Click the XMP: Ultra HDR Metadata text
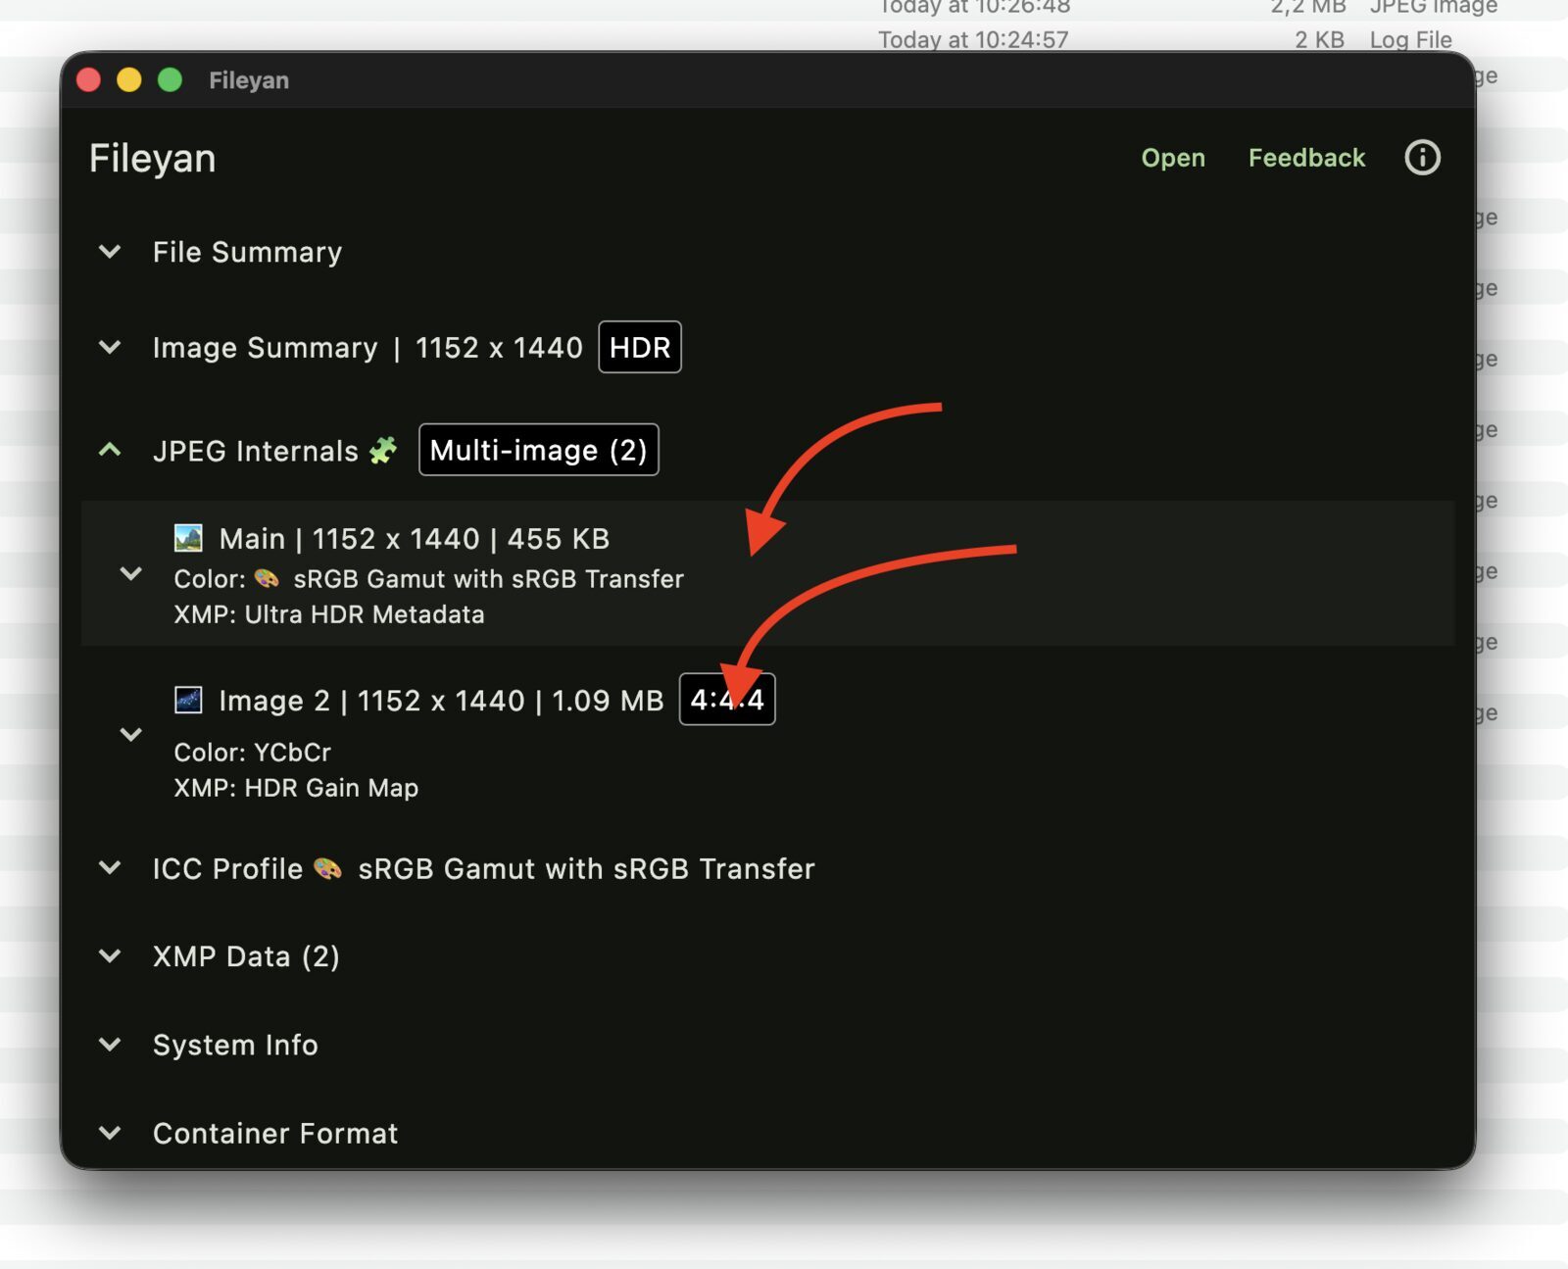The height and width of the screenshot is (1269, 1568). tap(329, 614)
